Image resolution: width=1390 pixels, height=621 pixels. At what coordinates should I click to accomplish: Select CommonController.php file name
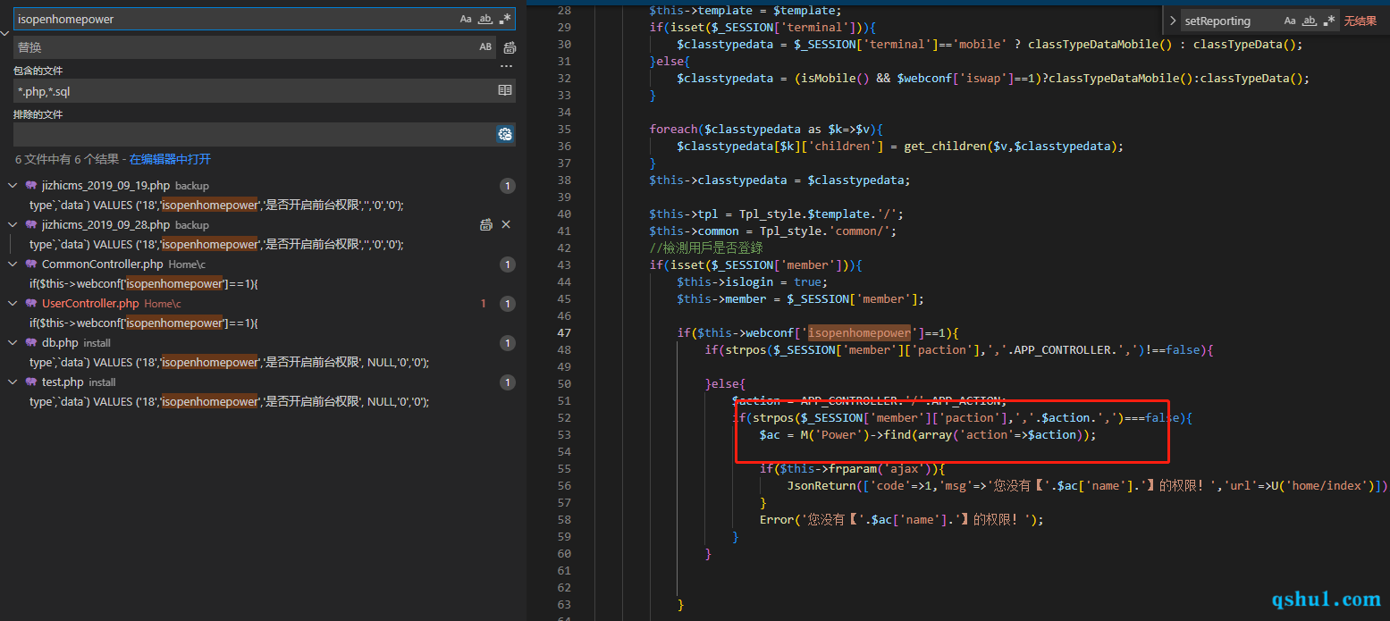[x=103, y=264]
